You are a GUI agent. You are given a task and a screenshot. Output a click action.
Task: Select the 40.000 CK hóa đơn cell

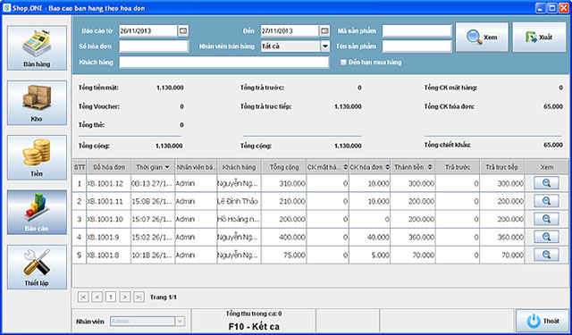coord(369,237)
